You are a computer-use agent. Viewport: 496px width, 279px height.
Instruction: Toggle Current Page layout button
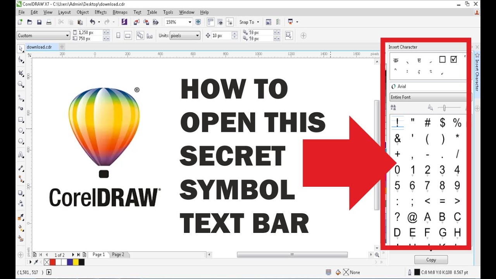[149, 36]
